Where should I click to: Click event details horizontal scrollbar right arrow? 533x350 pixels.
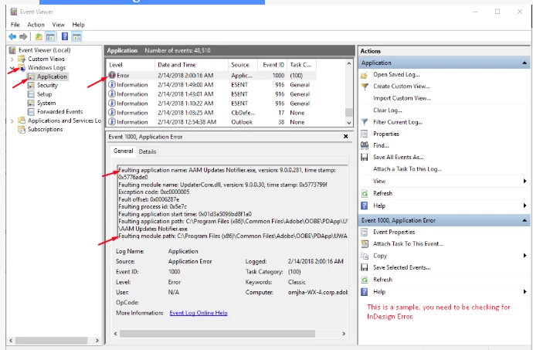coord(344,334)
